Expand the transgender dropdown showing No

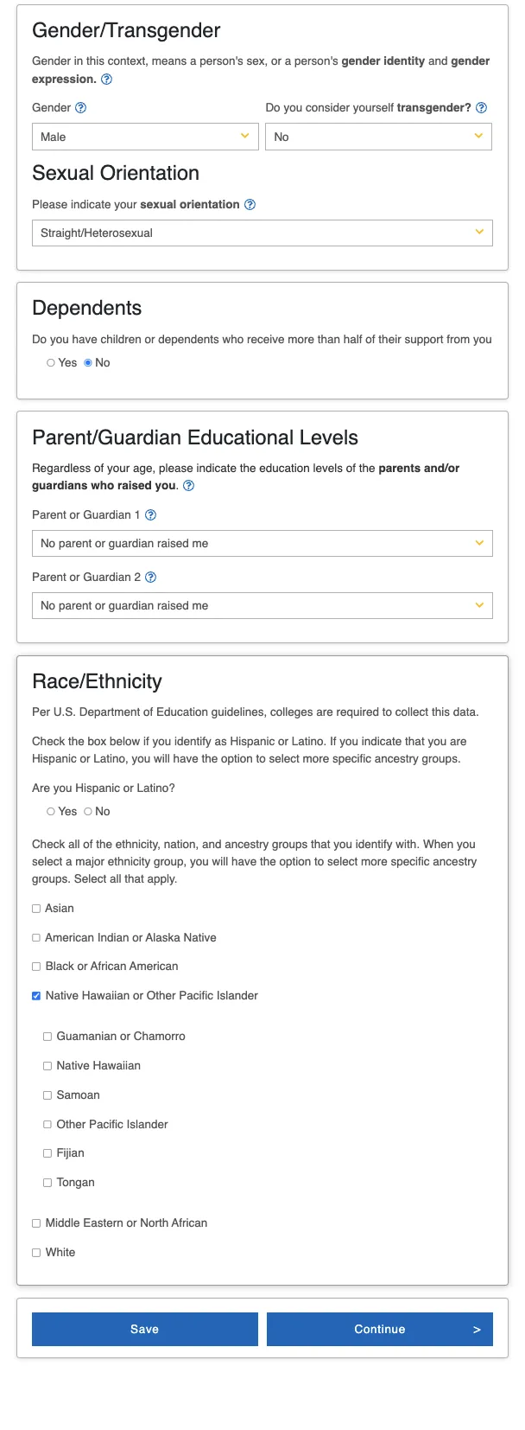point(378,137)
